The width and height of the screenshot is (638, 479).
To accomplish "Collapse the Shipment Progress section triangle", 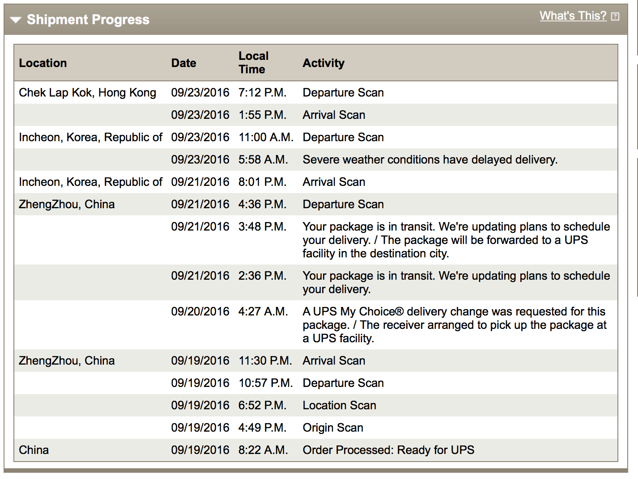I will [x=16, y=20].
